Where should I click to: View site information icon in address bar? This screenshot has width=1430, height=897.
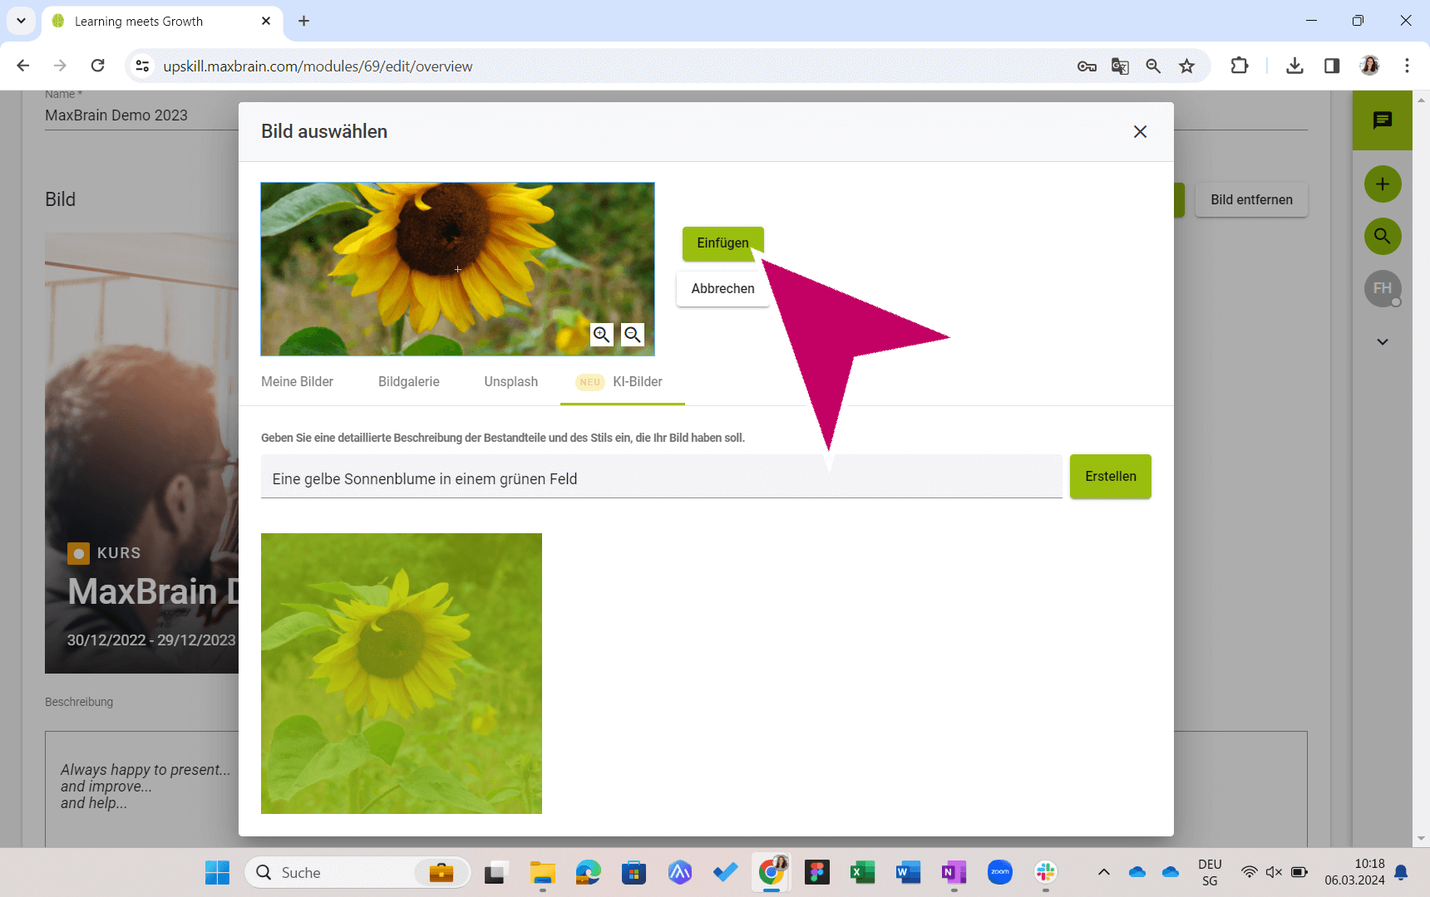coord(143,66)
